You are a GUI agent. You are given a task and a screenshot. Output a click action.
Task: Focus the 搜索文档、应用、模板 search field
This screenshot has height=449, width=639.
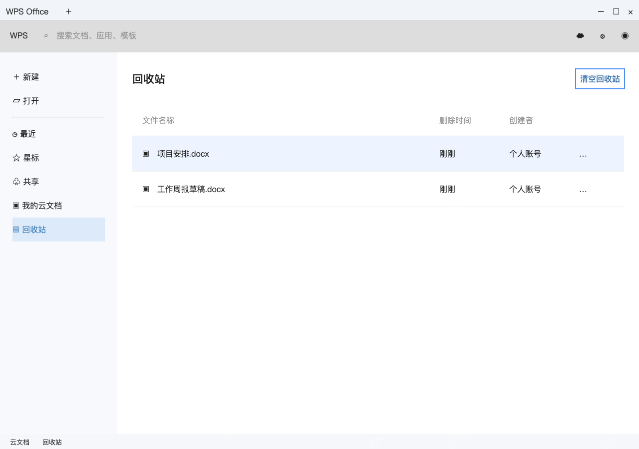pyautogui.click(x=96, y=36)
